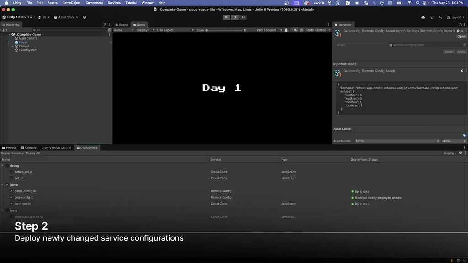Viewport: 468px width, 263px height.
Task: Click the Pause button in the toolbar
Action: [234, 17]
